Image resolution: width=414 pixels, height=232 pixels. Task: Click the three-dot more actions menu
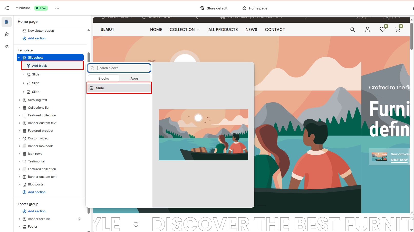click(x=57, y=8)
